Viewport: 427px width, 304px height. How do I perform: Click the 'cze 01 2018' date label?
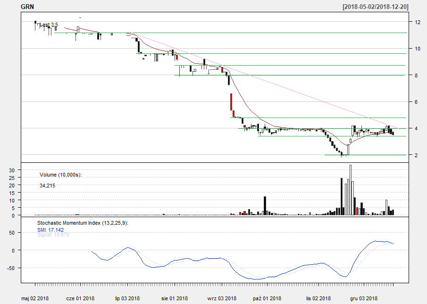(80, 298)
